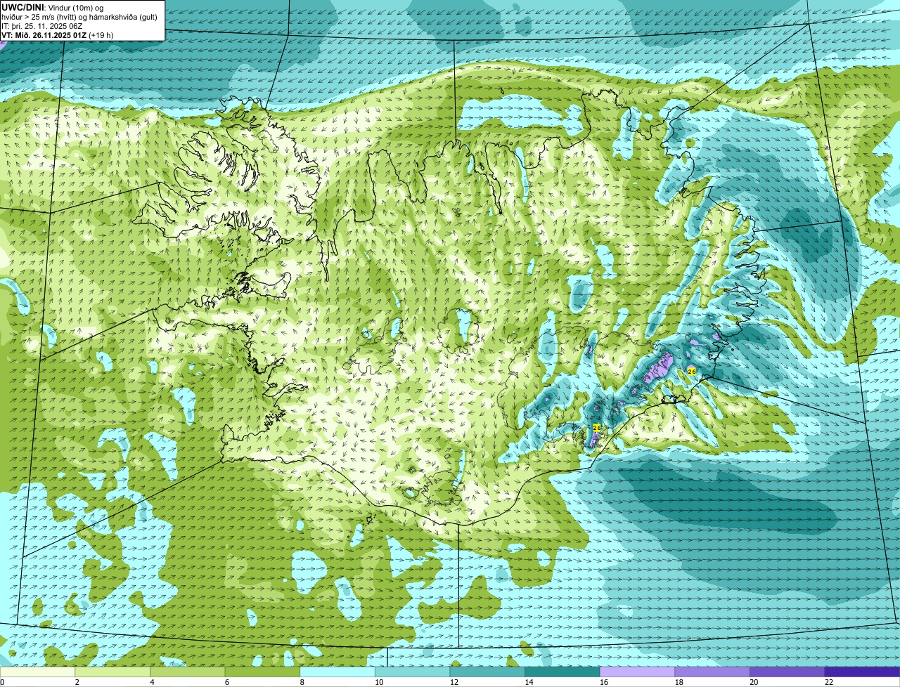
Task: Select the teal 12–14 m/s legend swatch
Action: click(487, 672)
